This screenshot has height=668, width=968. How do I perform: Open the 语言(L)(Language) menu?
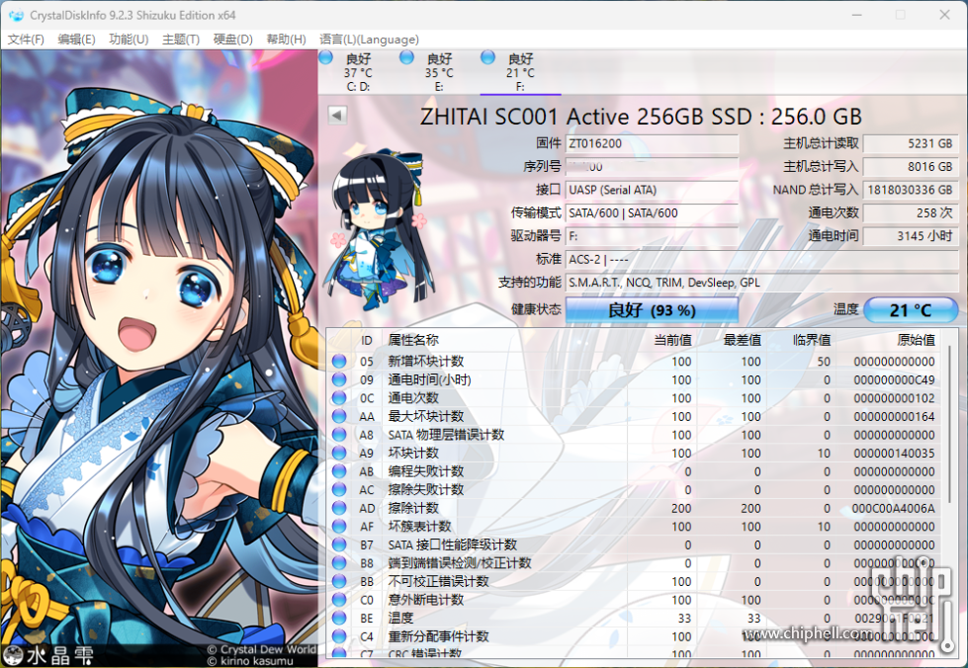coord(369,40)
